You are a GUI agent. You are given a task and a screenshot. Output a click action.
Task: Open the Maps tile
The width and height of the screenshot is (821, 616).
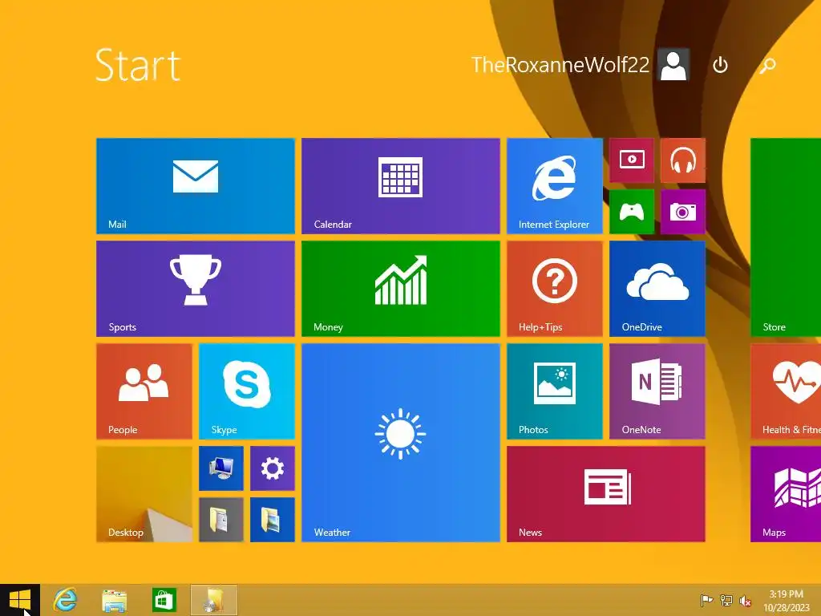tap(786, 494)
